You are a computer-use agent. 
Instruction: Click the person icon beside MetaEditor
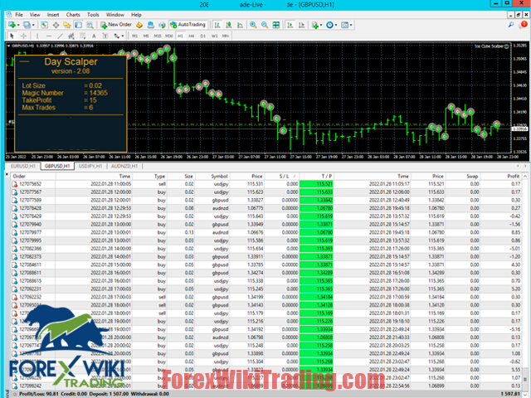[151, 25]
